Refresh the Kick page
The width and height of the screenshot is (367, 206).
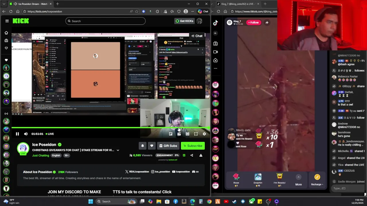11,11
